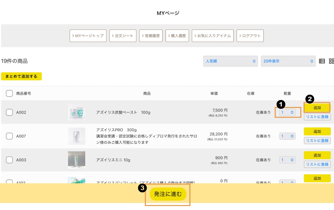334x210 pixels.
Task: Switch to grid view layout icon
Action: pyautogui.click(x=331, y=61)
